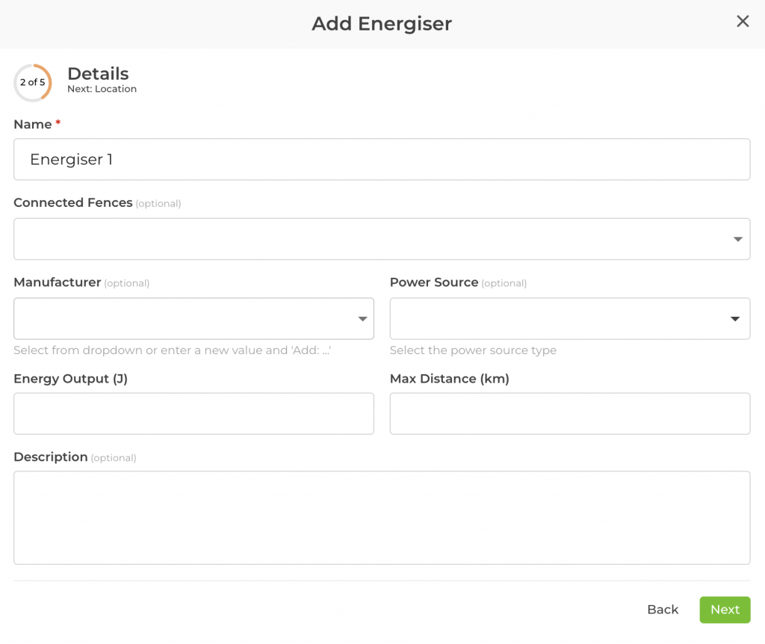
Task: Click the 2 of 5 step progress circle
Action: (x=33, y=83)
